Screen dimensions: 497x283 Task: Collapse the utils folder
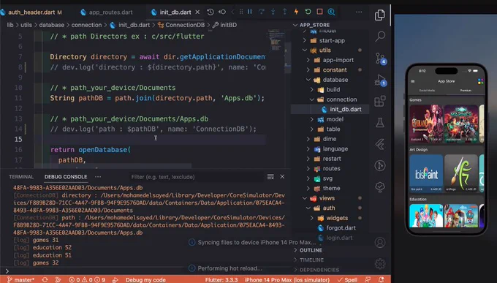click(x=325, y=50)
